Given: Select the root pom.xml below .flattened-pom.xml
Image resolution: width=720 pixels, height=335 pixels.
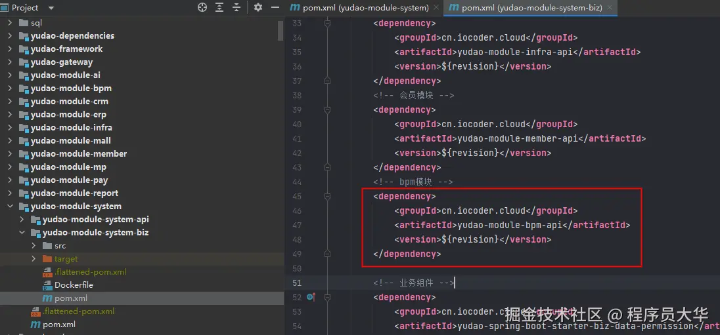Looking at the screenshot, I should [58, 325].
